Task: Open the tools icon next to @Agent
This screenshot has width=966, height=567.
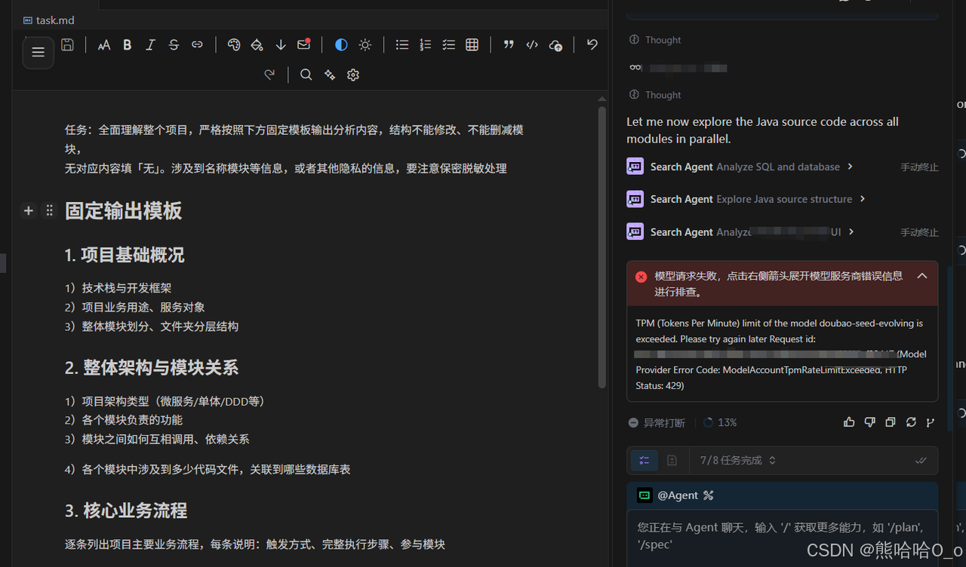Action: tap(708, 495)
